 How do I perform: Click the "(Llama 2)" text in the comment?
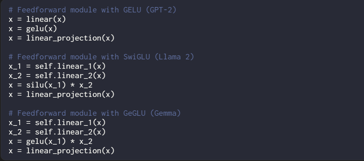point(174,57)
